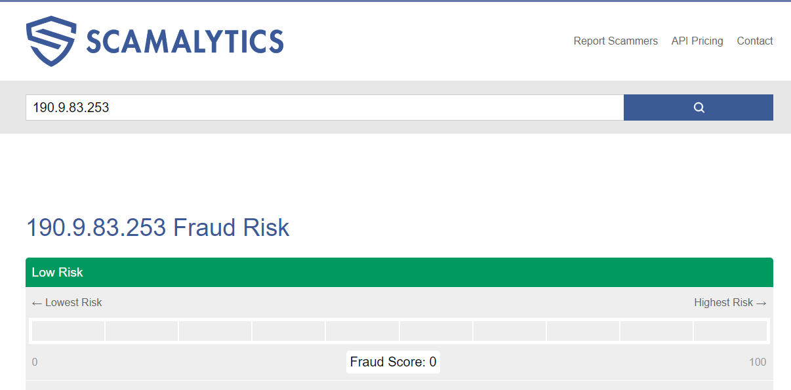This screenshot has width=791, height=390.
Task: Click the "Lowest Risk" arrow label
Action: coord(67,302)
